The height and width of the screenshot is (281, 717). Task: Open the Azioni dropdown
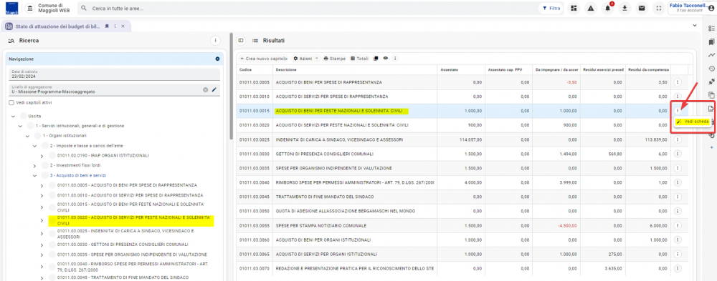[x=306, y=59]
